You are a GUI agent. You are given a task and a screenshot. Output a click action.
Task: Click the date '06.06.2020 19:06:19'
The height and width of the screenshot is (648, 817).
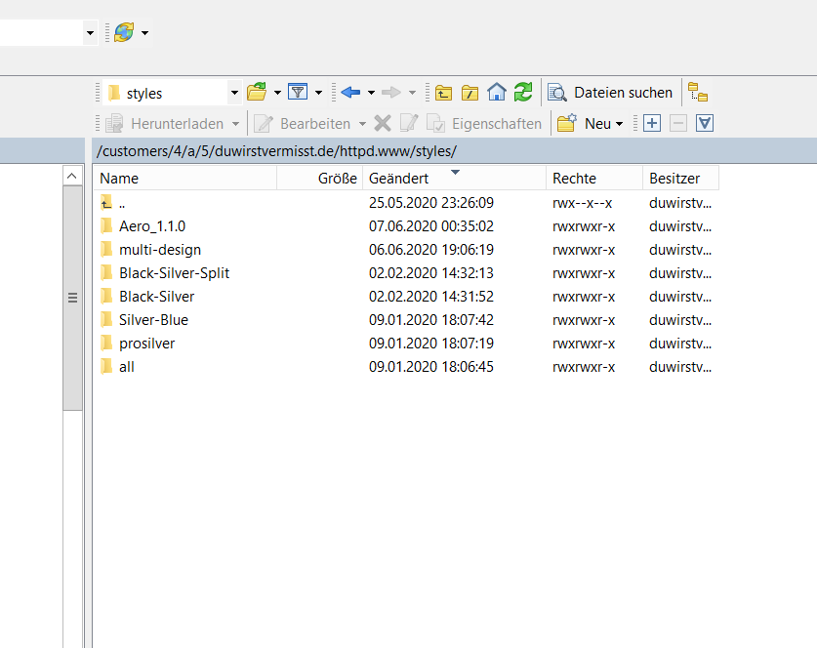pos(431,250)
